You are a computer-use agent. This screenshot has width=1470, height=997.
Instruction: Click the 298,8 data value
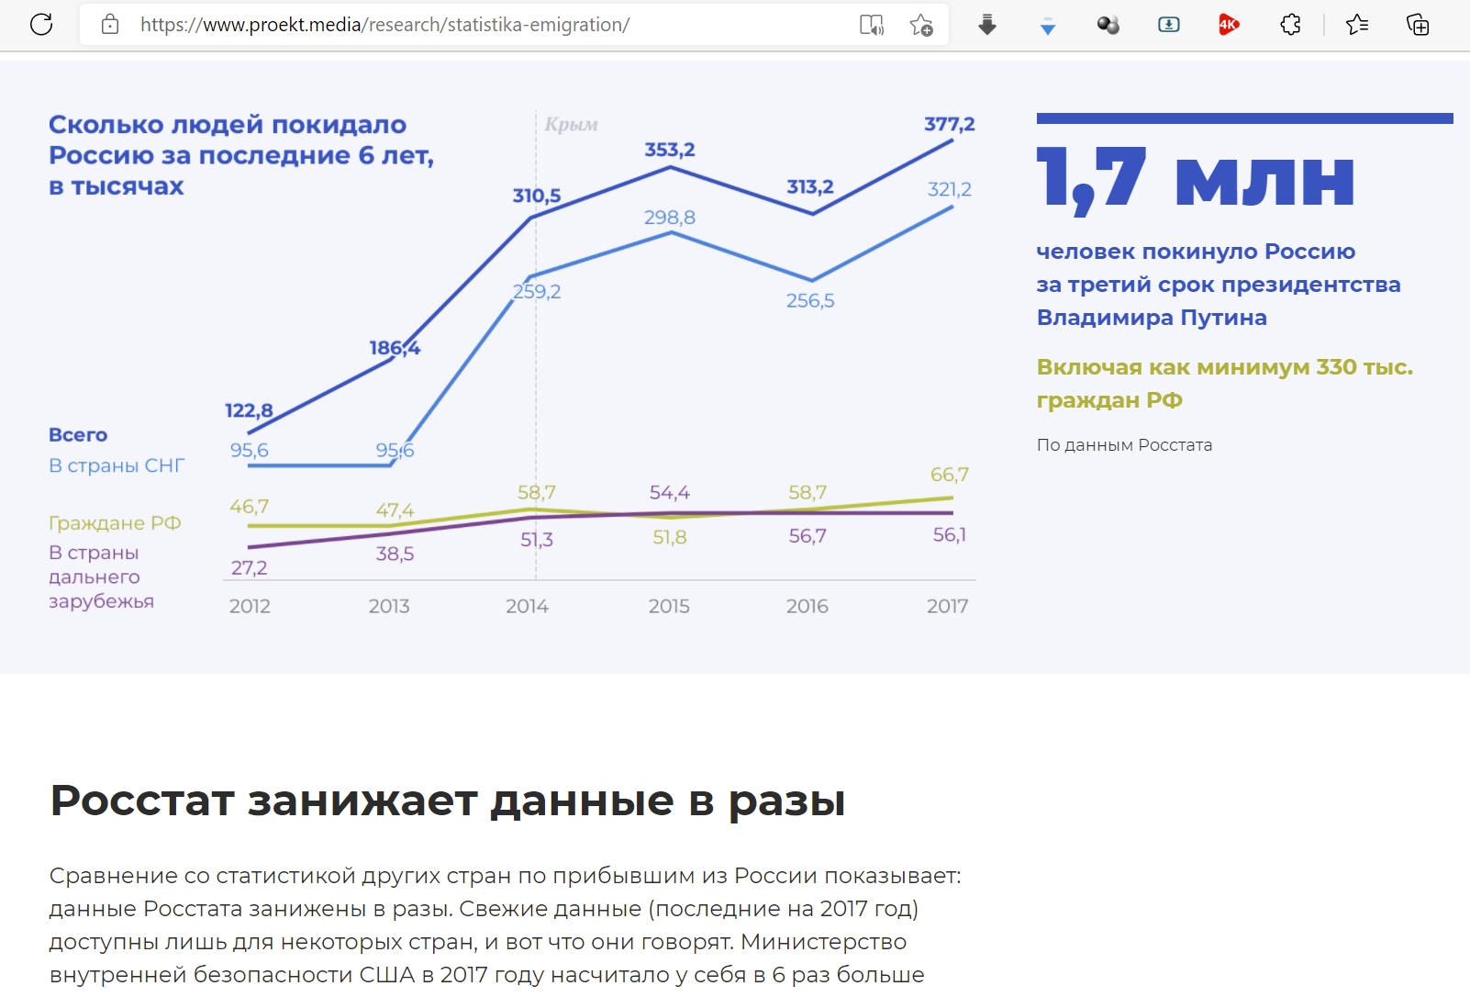tap(670, 218)
